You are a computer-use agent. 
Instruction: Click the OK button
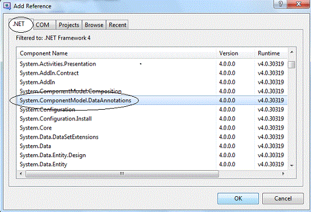coord(238,198)
